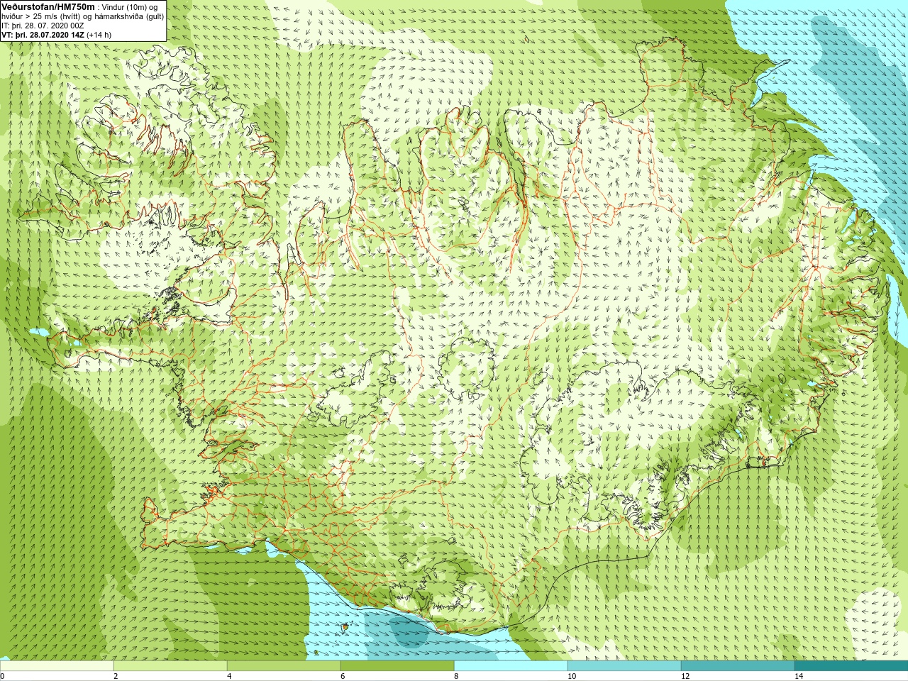This screenshot has width=908, height=681.
Task: Click the '4' label on the scale
Action: coord(229,676)
